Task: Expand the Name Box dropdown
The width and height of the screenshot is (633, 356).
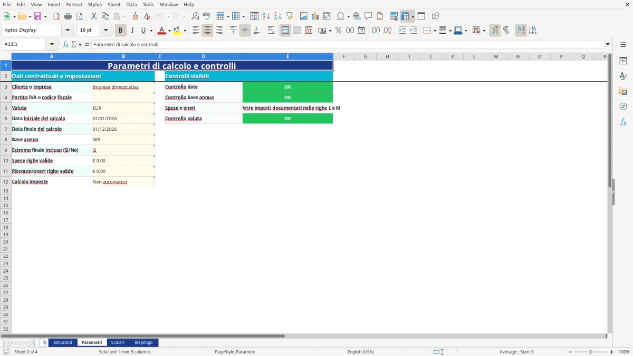Action: [52, 44]
